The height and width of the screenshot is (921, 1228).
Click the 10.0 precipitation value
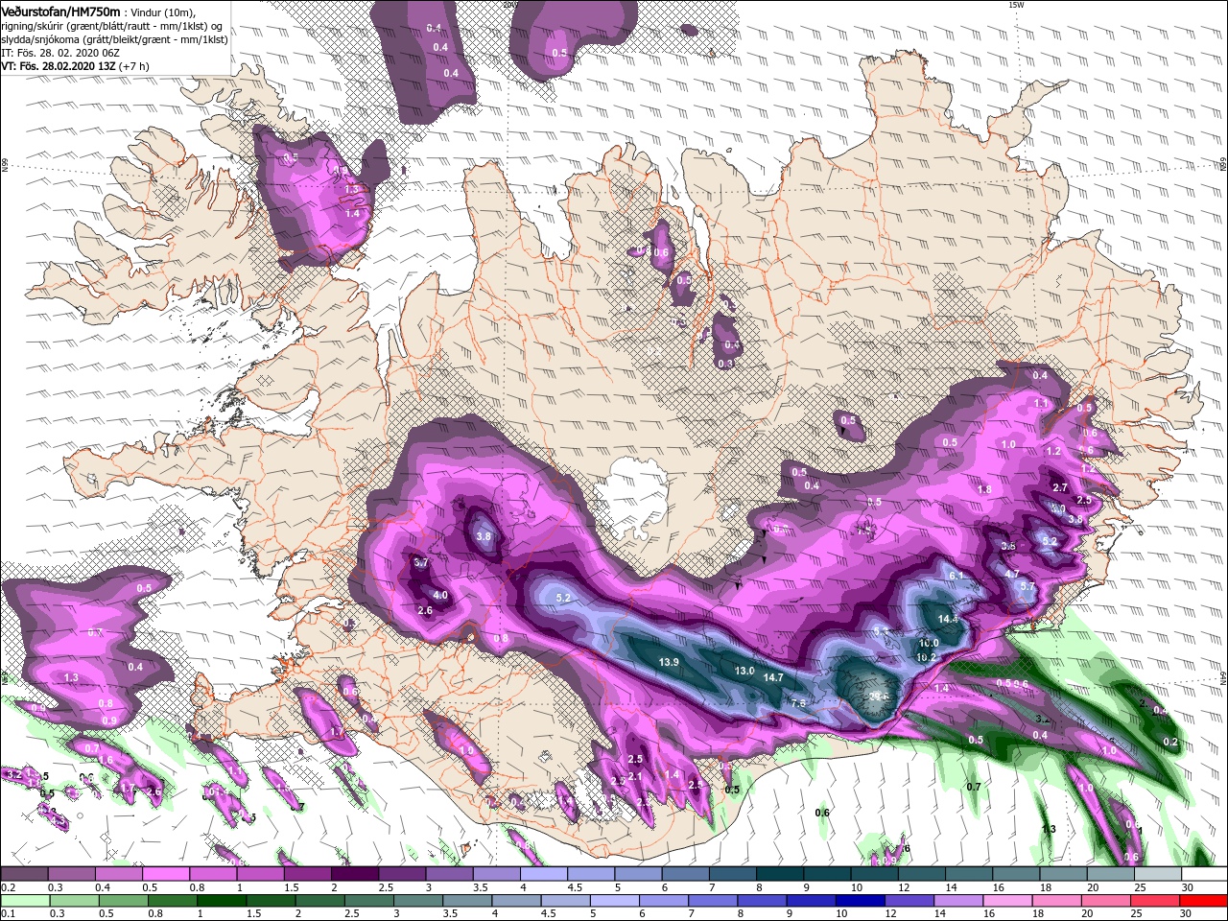click(929, 644)
